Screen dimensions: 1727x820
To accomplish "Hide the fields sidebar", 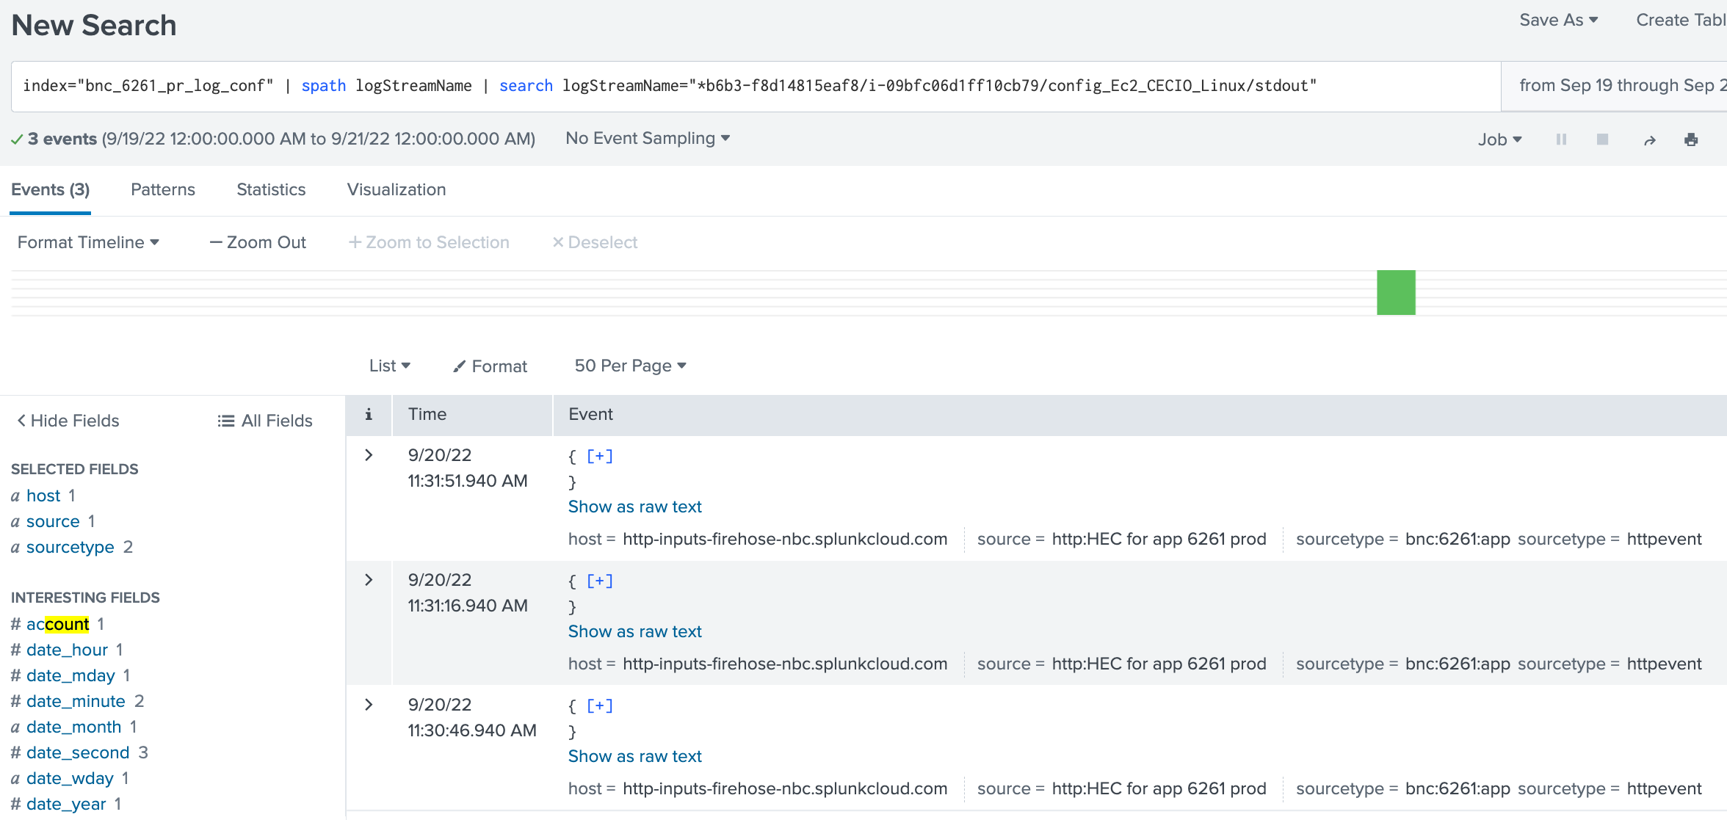I will (68, 421).
